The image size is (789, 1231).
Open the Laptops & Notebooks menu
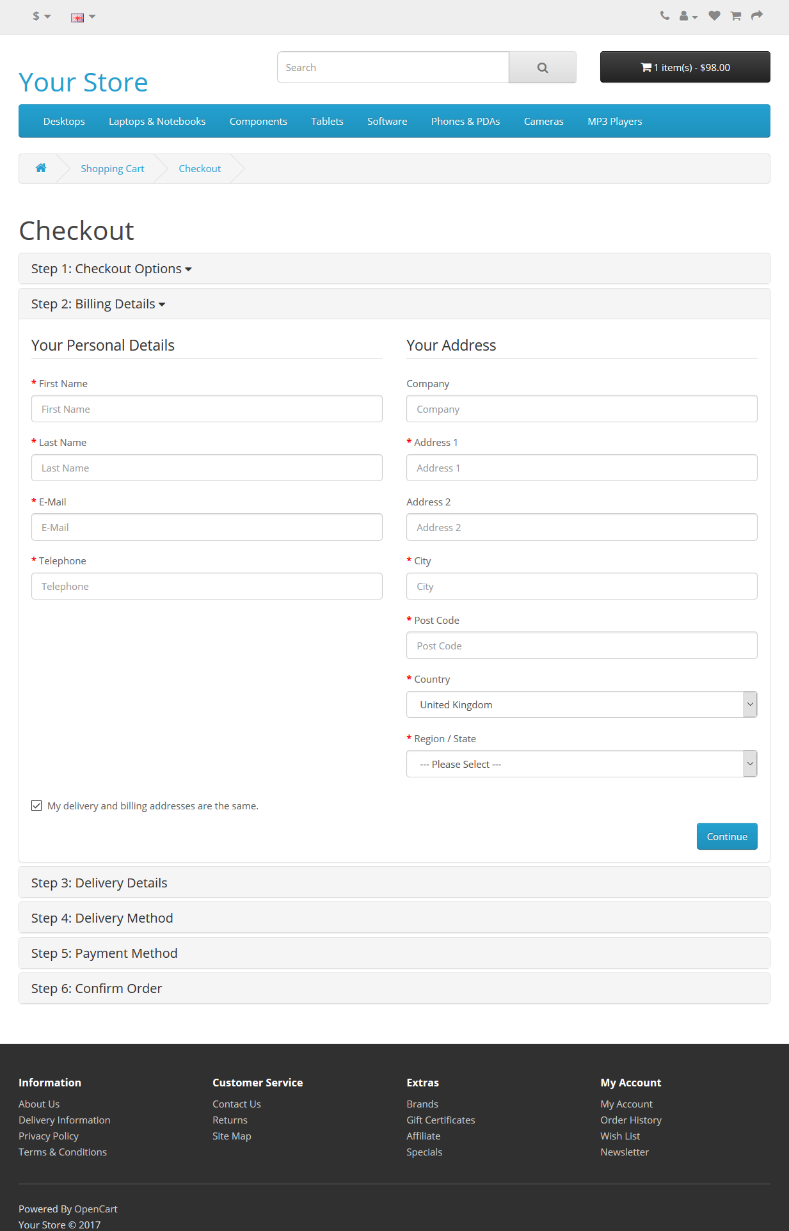coord(157,122)
